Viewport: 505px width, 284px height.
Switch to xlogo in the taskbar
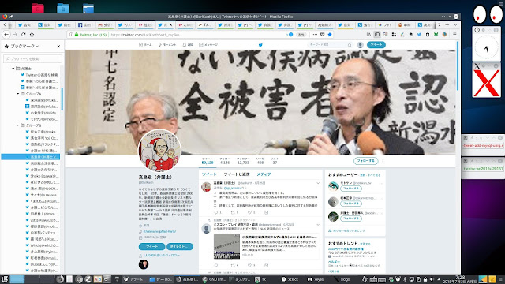click(342, 279)
